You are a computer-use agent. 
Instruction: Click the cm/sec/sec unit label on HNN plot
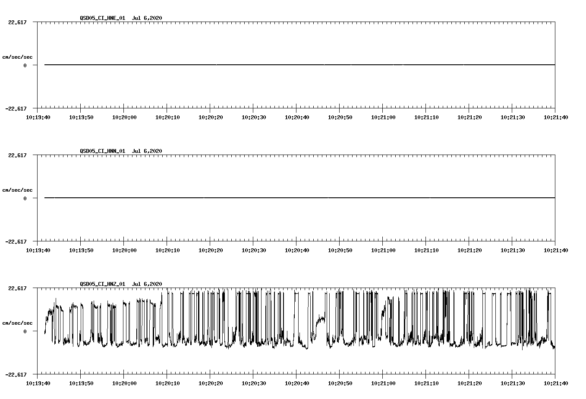tap(17, 190)
